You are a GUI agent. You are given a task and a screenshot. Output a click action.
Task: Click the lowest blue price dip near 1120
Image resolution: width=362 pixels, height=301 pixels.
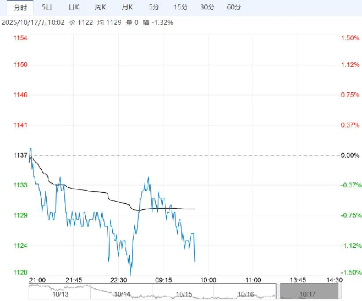pos(130,274)
